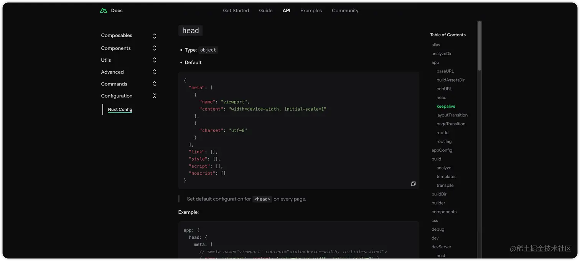Jump to debug entry
580x261 pixels.
pos(438,230)
